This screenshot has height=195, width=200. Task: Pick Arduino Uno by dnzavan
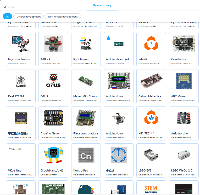click(x=184, y=123)
